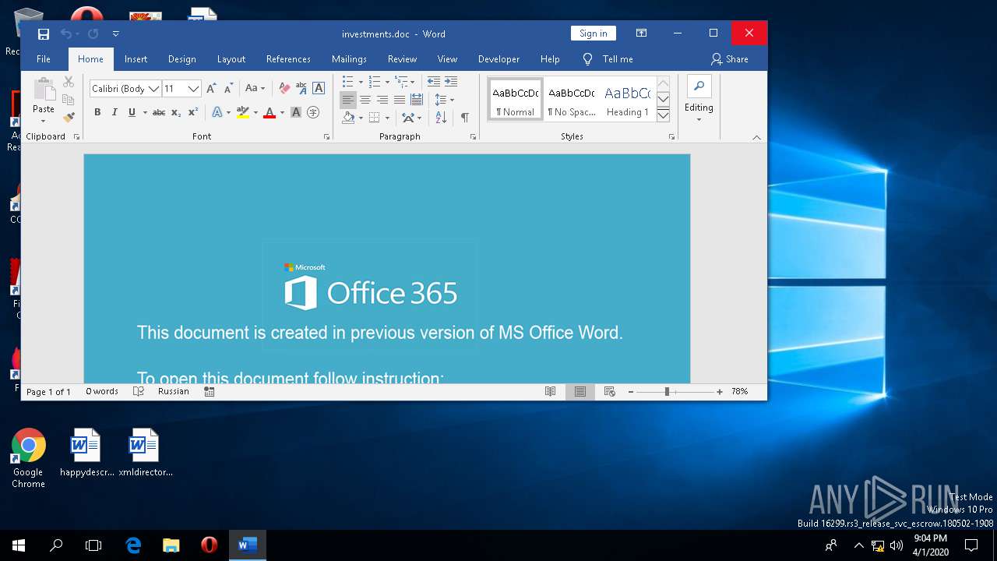Click the Sign in button
This screenshot has width=997, height=561.
click(594, 34)
